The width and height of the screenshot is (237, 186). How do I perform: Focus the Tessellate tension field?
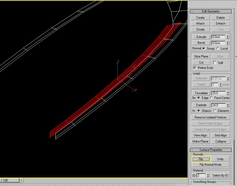tap(218, 93)
